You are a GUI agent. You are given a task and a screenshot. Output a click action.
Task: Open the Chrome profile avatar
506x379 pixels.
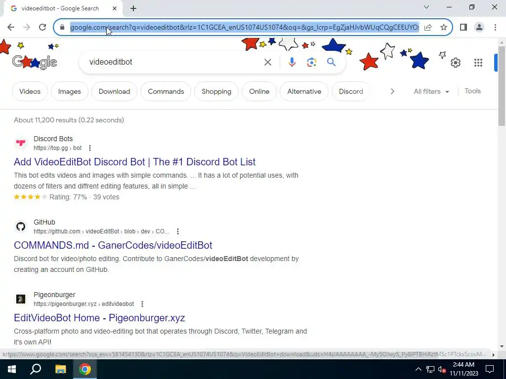pos(479,28)
